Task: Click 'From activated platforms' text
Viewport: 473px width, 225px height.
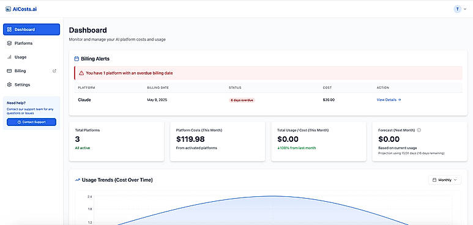Action: tap(196, 148)
